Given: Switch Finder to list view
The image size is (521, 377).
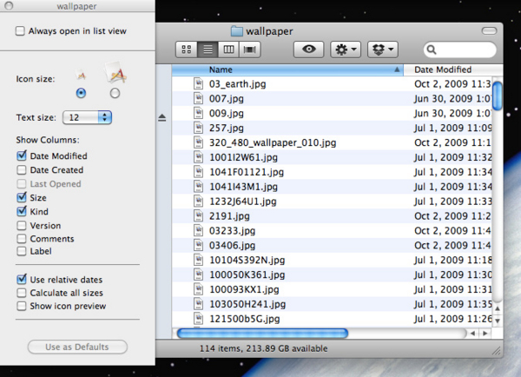Looking at the screenshot, I should (208, 50).
